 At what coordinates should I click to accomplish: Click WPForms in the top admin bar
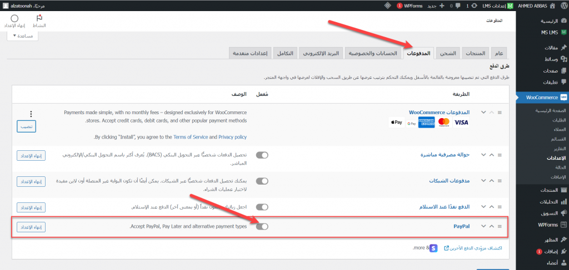(x=410, y=6)
